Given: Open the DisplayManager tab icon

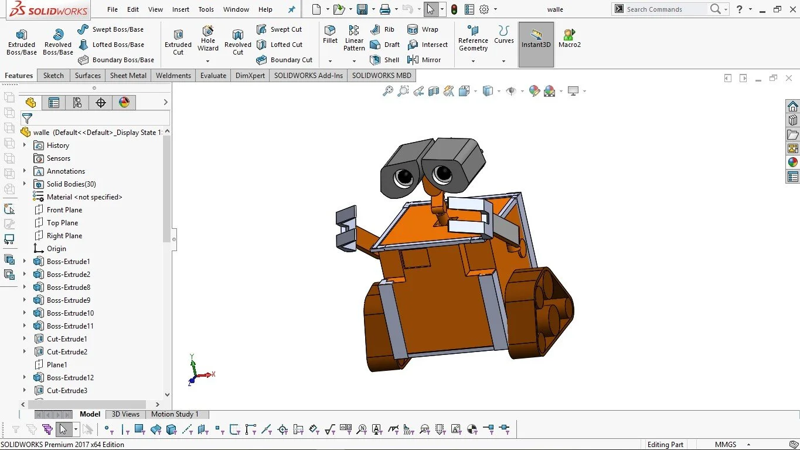Looking at the screenshot, I should (x=124, y=103).
